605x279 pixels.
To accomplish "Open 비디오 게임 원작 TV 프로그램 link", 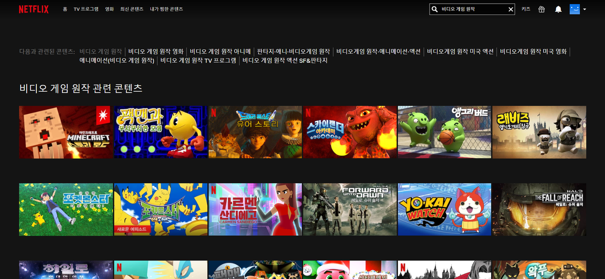I will [x=198, y=60].
